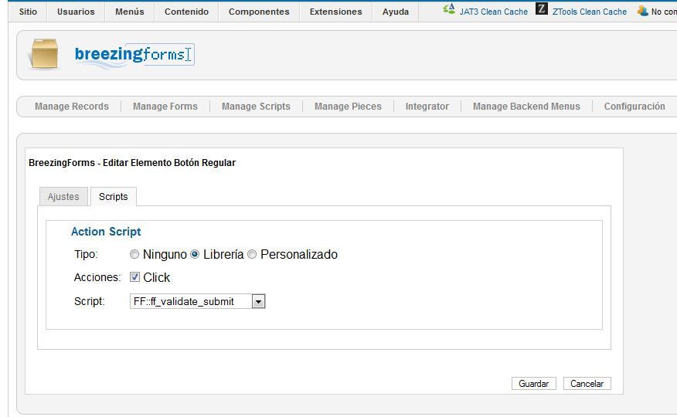Click the JAT3 Clean Cache icon
The width and height of the screenshot is (677, 417).
click(x=449, y=8)
